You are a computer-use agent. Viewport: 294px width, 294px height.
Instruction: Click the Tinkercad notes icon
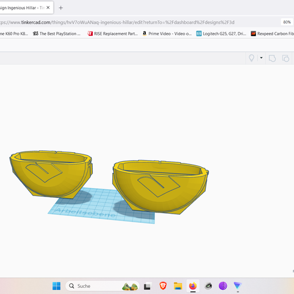(272, 58)
